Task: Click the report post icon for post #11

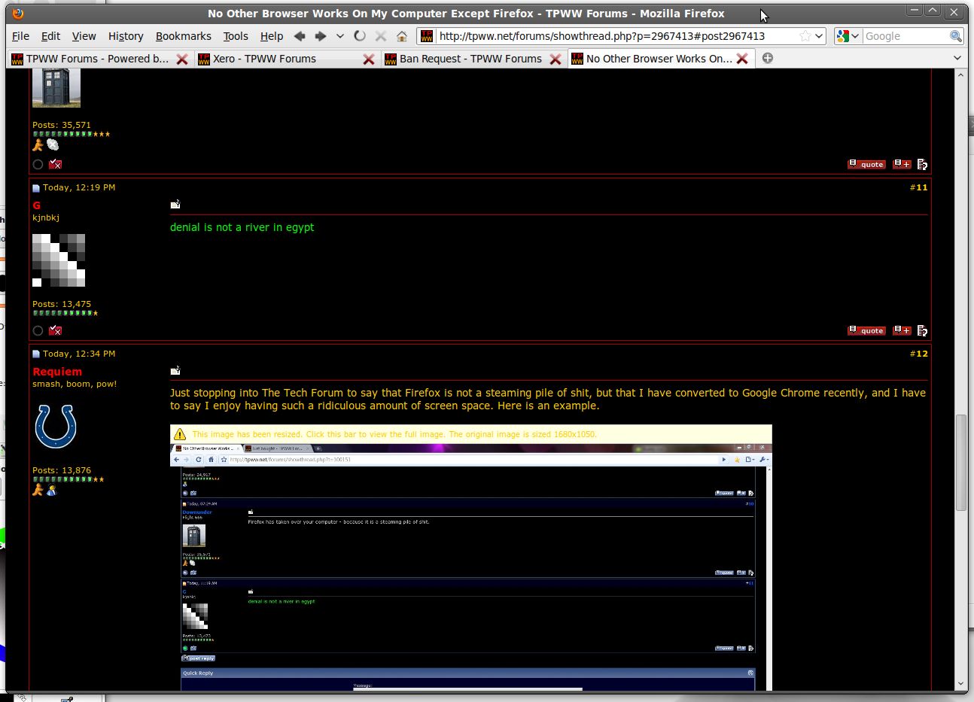Action: [55, 330]
